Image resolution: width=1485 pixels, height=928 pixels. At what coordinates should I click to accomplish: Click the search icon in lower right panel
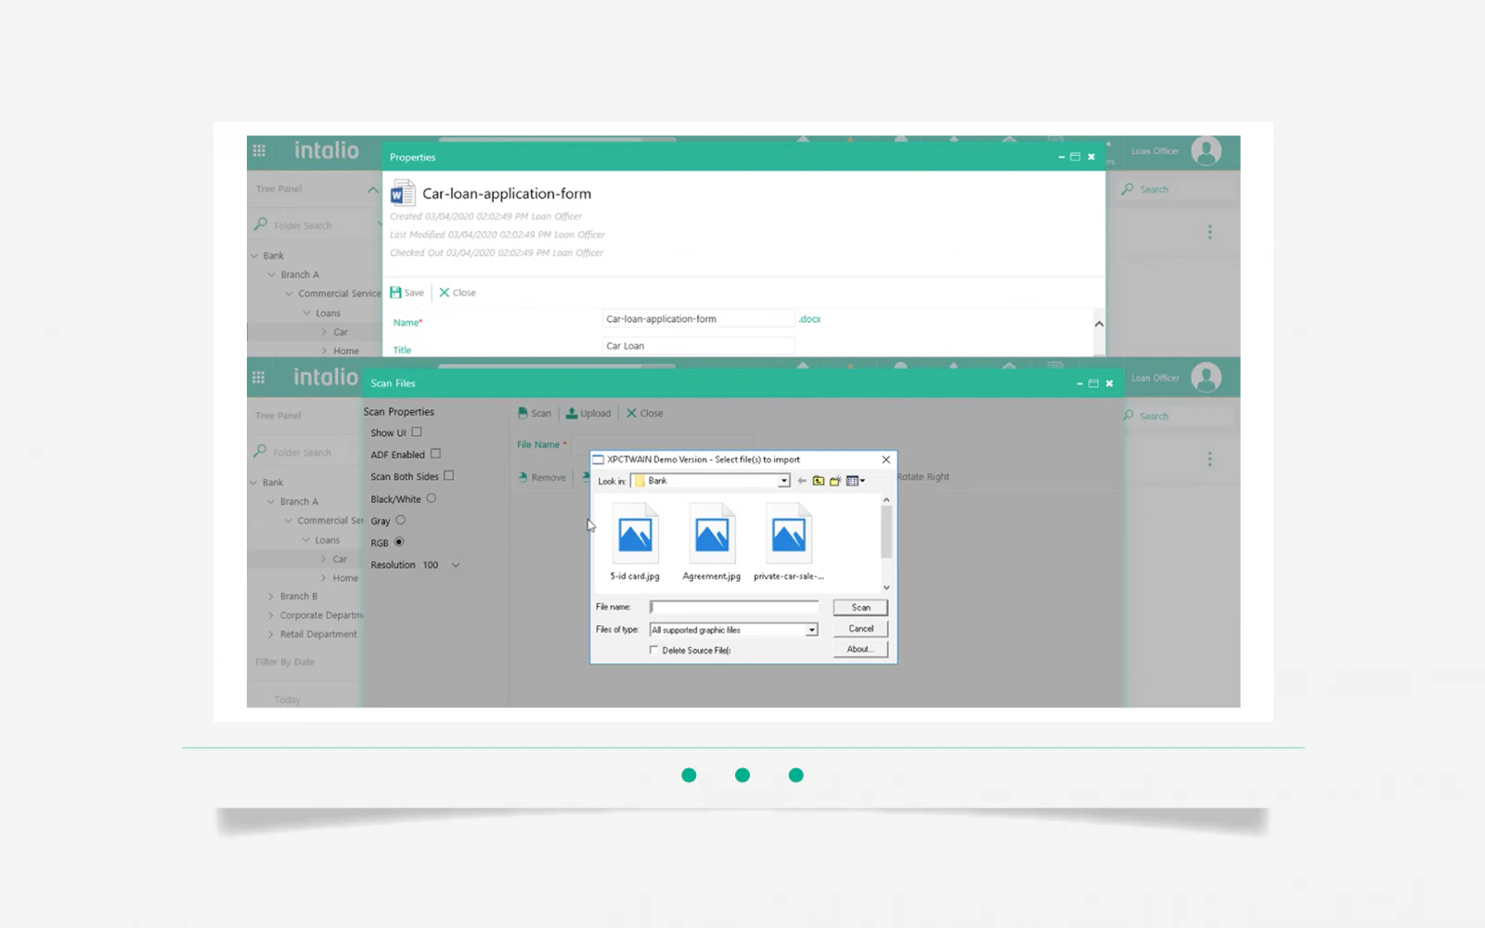pos(1128,416)
